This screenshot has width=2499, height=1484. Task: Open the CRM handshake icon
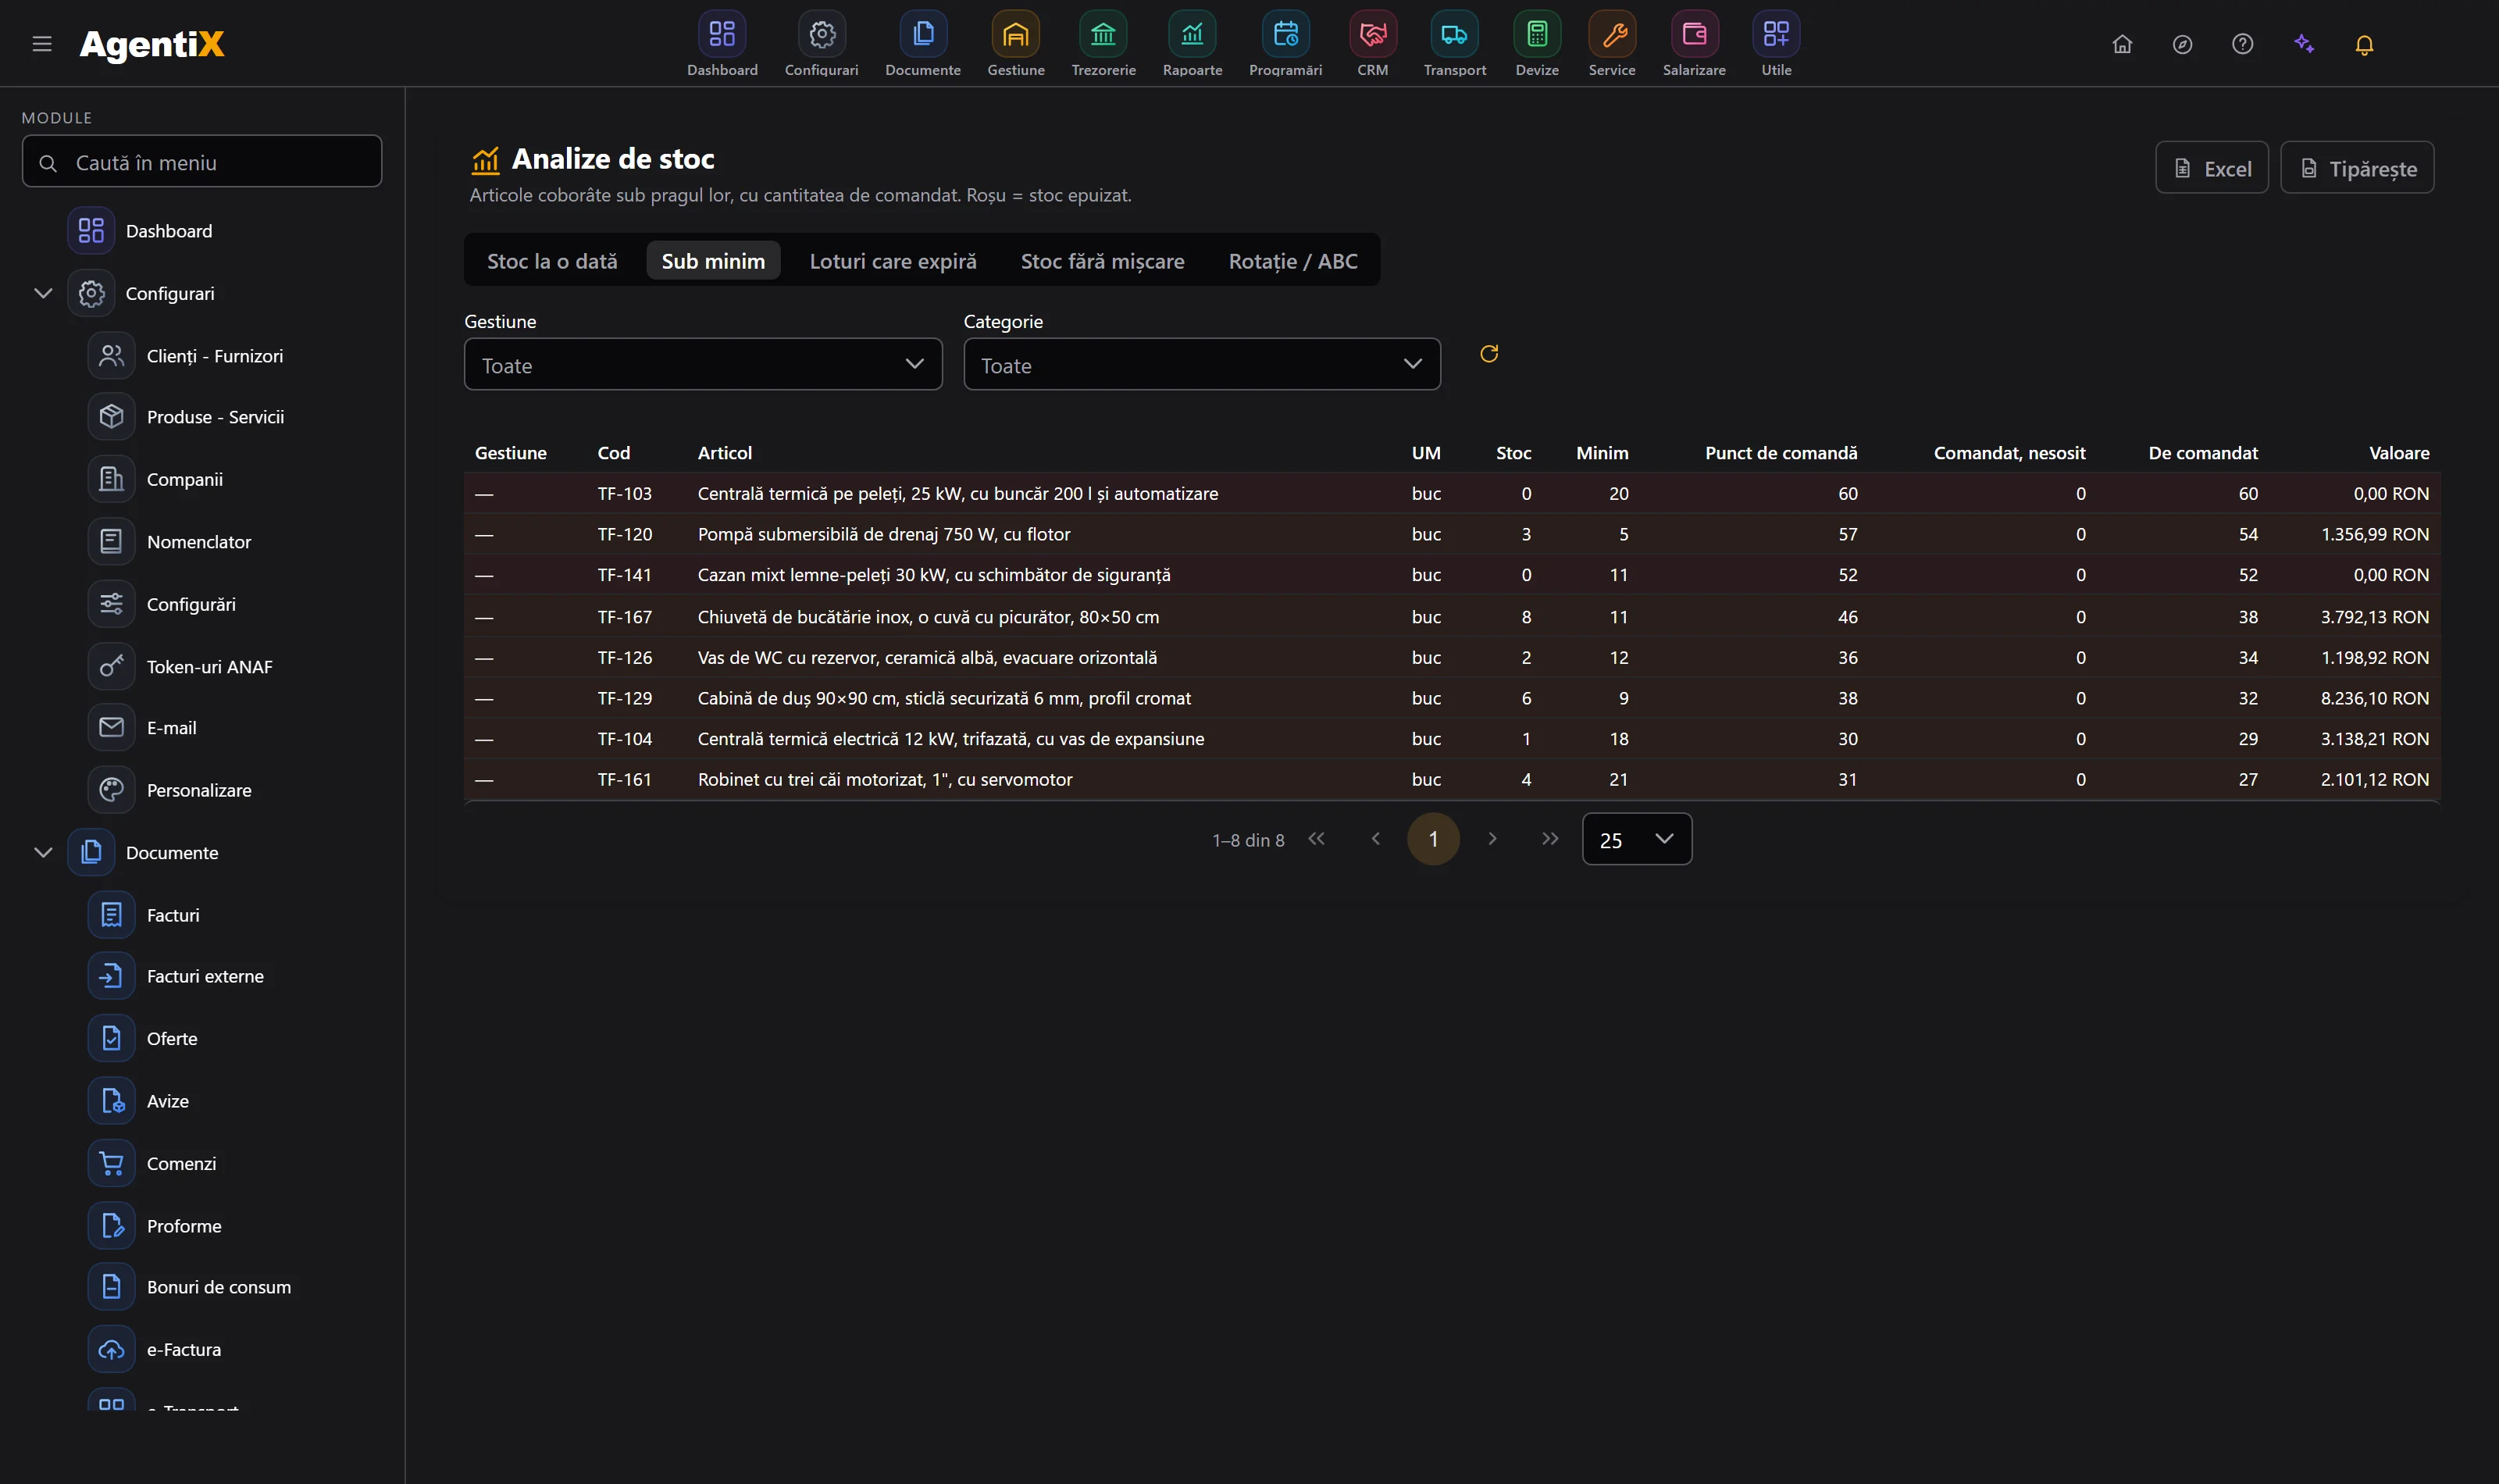(1372, 34)
